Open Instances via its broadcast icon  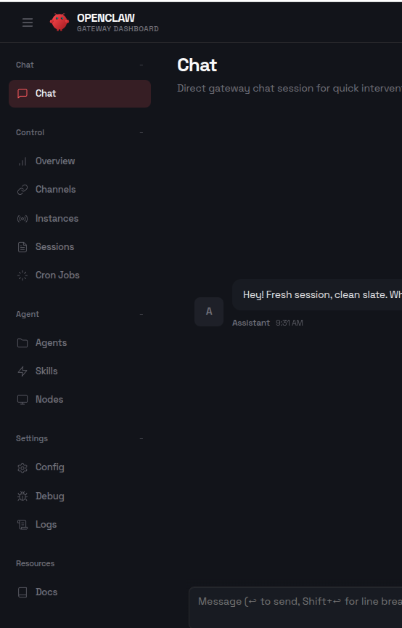[22, 218]
